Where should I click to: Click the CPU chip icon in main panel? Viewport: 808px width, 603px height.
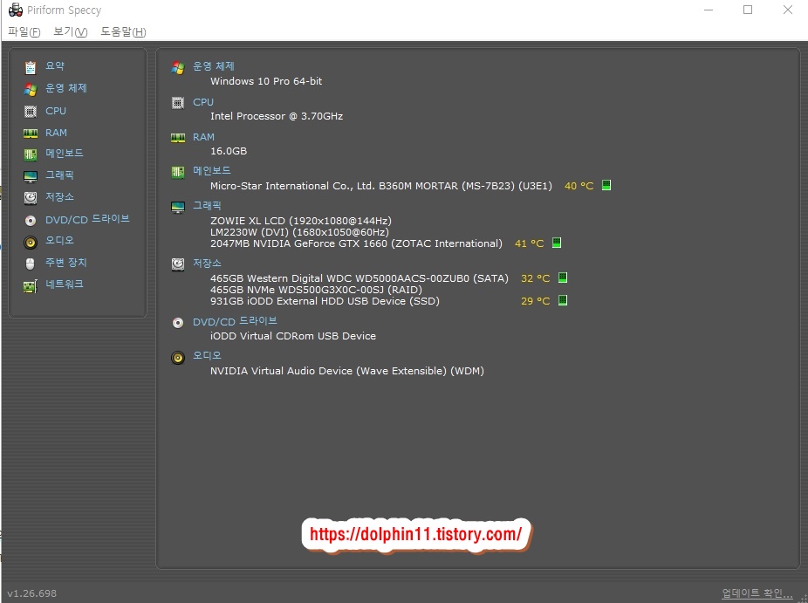click(x=178, y=103)
